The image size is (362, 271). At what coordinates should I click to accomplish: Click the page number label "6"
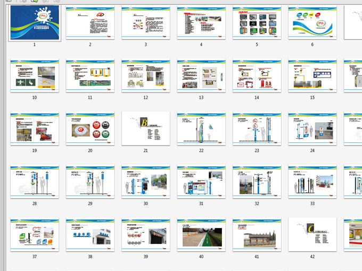click(312, 45)
